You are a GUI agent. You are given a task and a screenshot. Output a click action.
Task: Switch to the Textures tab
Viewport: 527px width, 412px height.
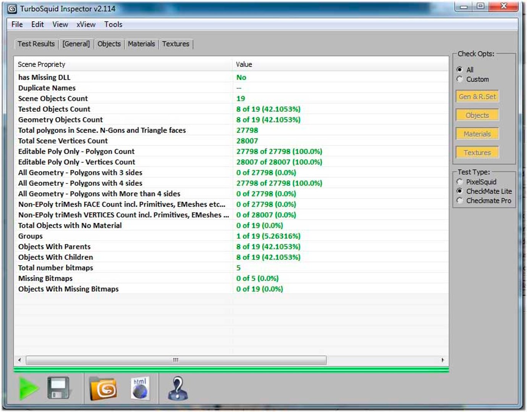point(176,44)
